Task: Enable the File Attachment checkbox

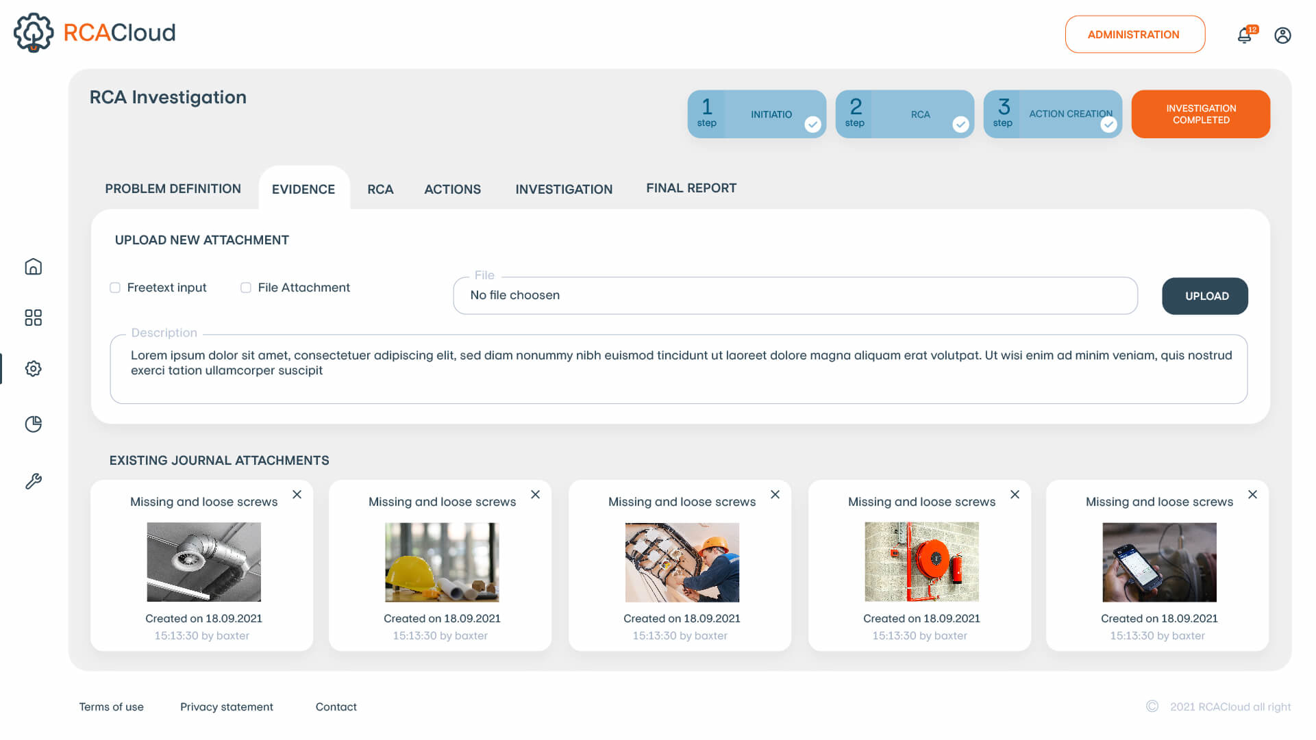Action: 246,288
